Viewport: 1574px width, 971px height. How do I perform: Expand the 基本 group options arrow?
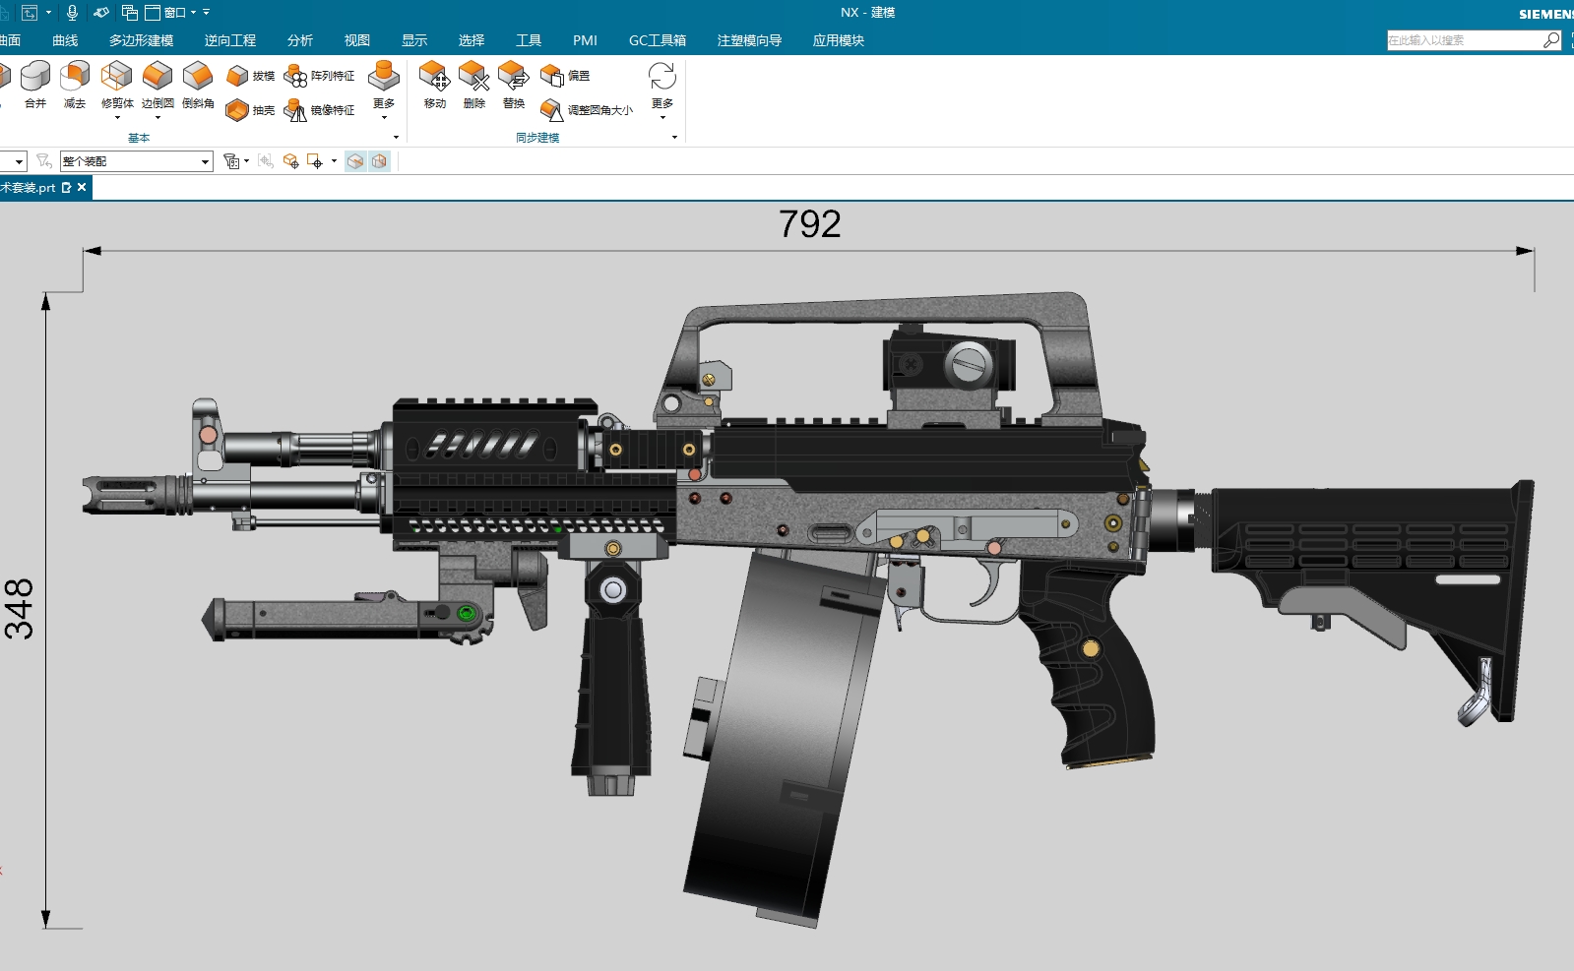(x=396, y=138)
